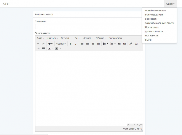This screenshot has height=135, width=182.
Task: Apply text color with A icon
Action: click(49, 48)
